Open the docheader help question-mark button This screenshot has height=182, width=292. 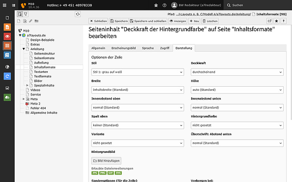(284, 21)
